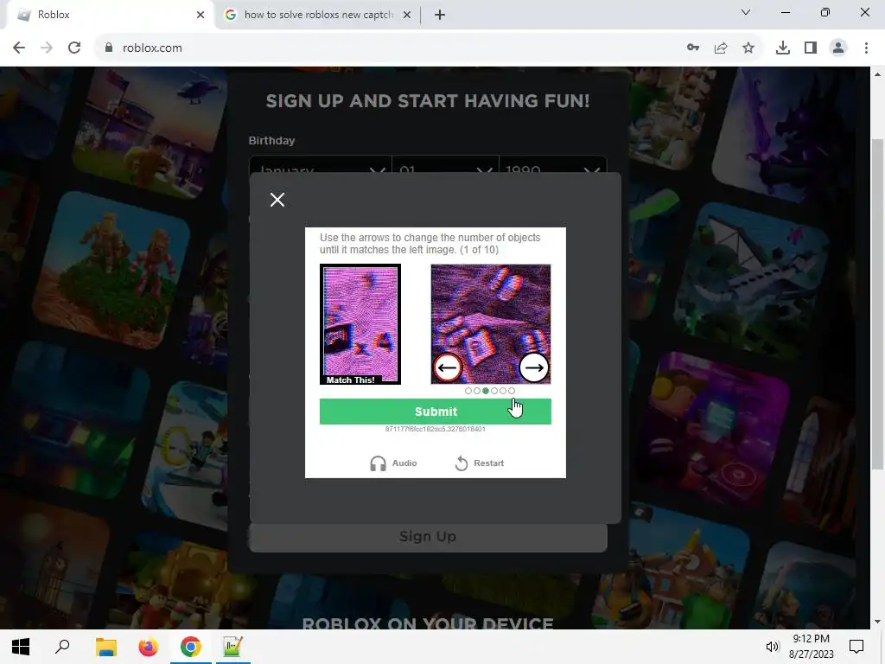This screenshot has width=885, height=664.
Task: Open the Windows notification center
Action: 856,647
